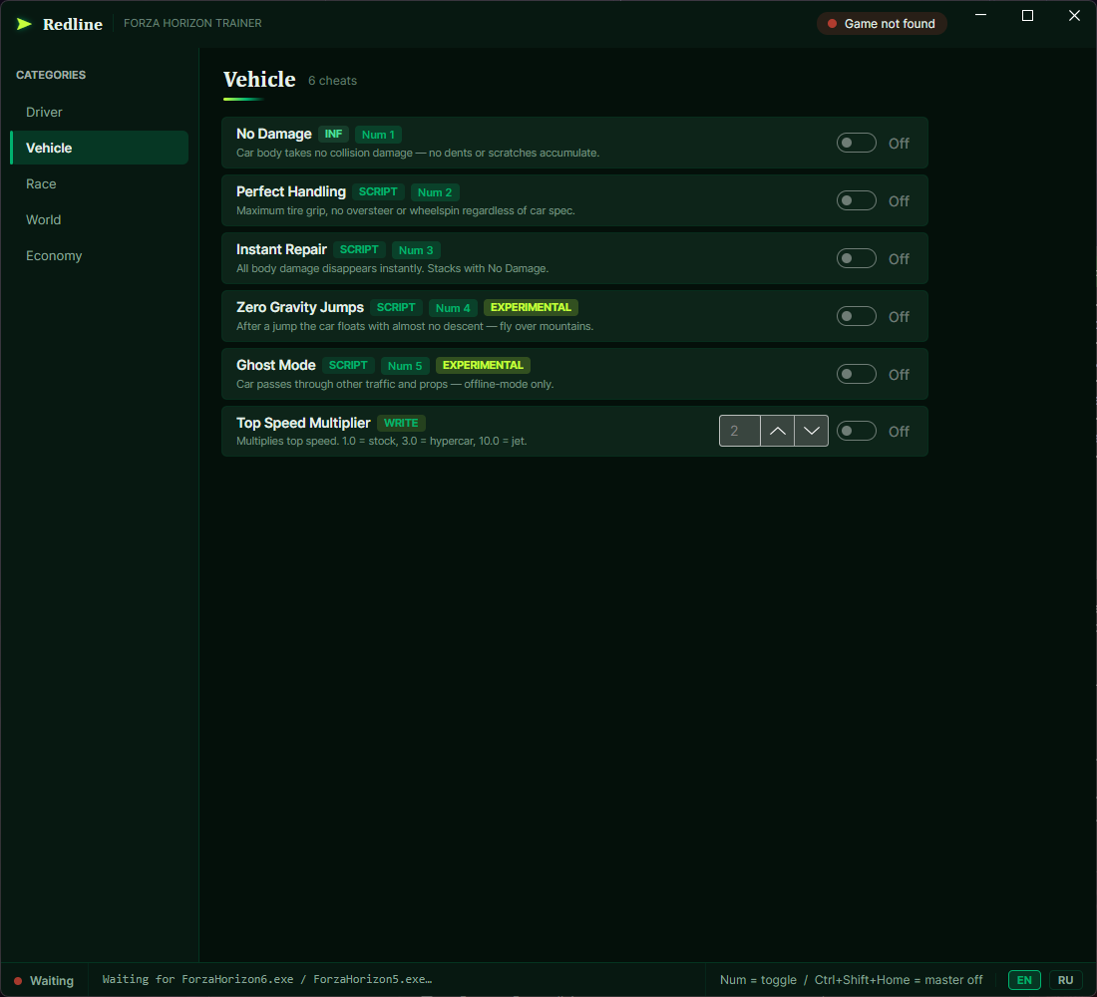
Task: Select the Vehicle category
Action: (100, 148)
